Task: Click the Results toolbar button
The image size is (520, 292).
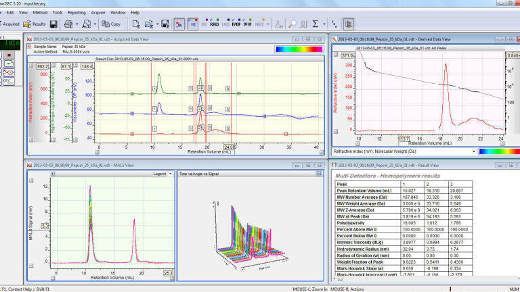Action: [x=35, y=24]
